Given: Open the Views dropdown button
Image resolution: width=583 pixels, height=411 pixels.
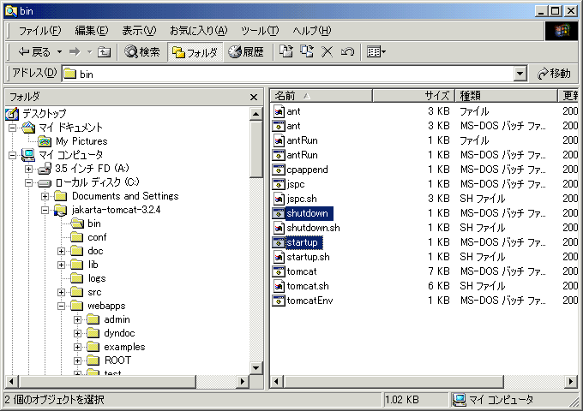Looking at the screenshot, I should click(376, 52).
